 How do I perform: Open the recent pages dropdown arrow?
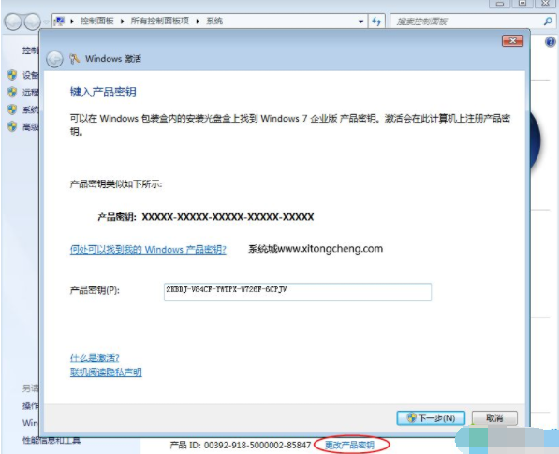[x=46, y=22]
